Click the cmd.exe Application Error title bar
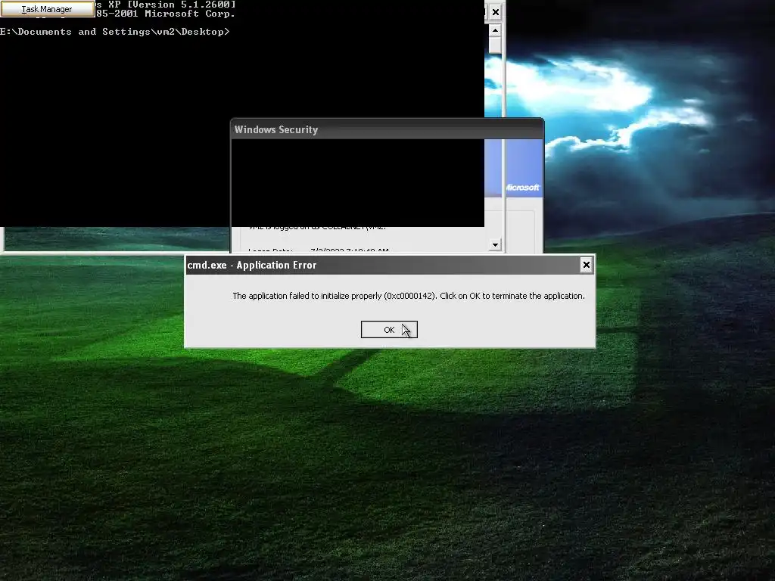This screenshot has width=775, height=581. tap(383, 265)
